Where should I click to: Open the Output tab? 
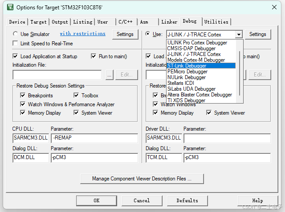[60, 22]
